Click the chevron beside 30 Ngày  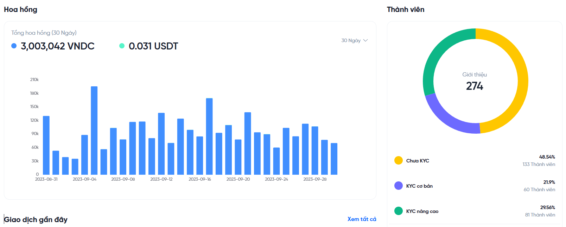point(365,40)
